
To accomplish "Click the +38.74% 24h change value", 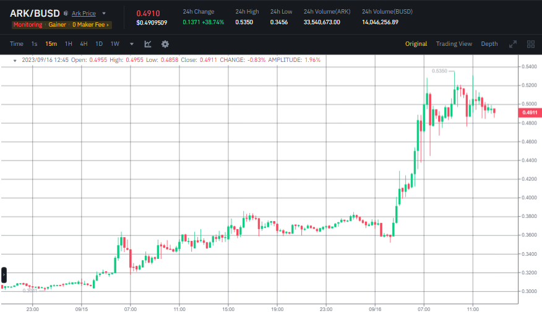I will click(x=213, y=22).
